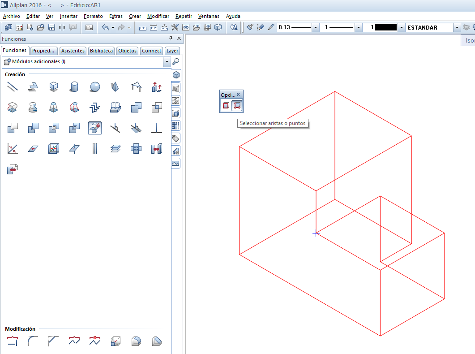This screenshot has height=354, width=475.
Task: Select the pyramid creation tool
Action: 115,87
